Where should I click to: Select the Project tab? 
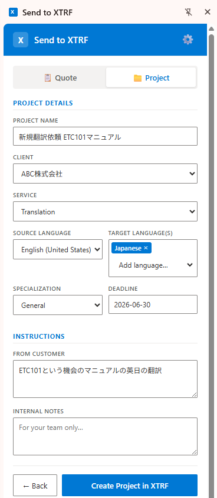click(151, 78)
